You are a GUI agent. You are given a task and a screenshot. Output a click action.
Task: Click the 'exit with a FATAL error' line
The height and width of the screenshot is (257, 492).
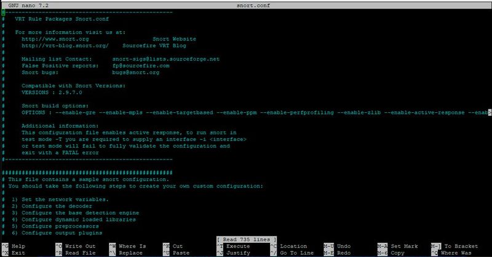[x=60, y=153]
